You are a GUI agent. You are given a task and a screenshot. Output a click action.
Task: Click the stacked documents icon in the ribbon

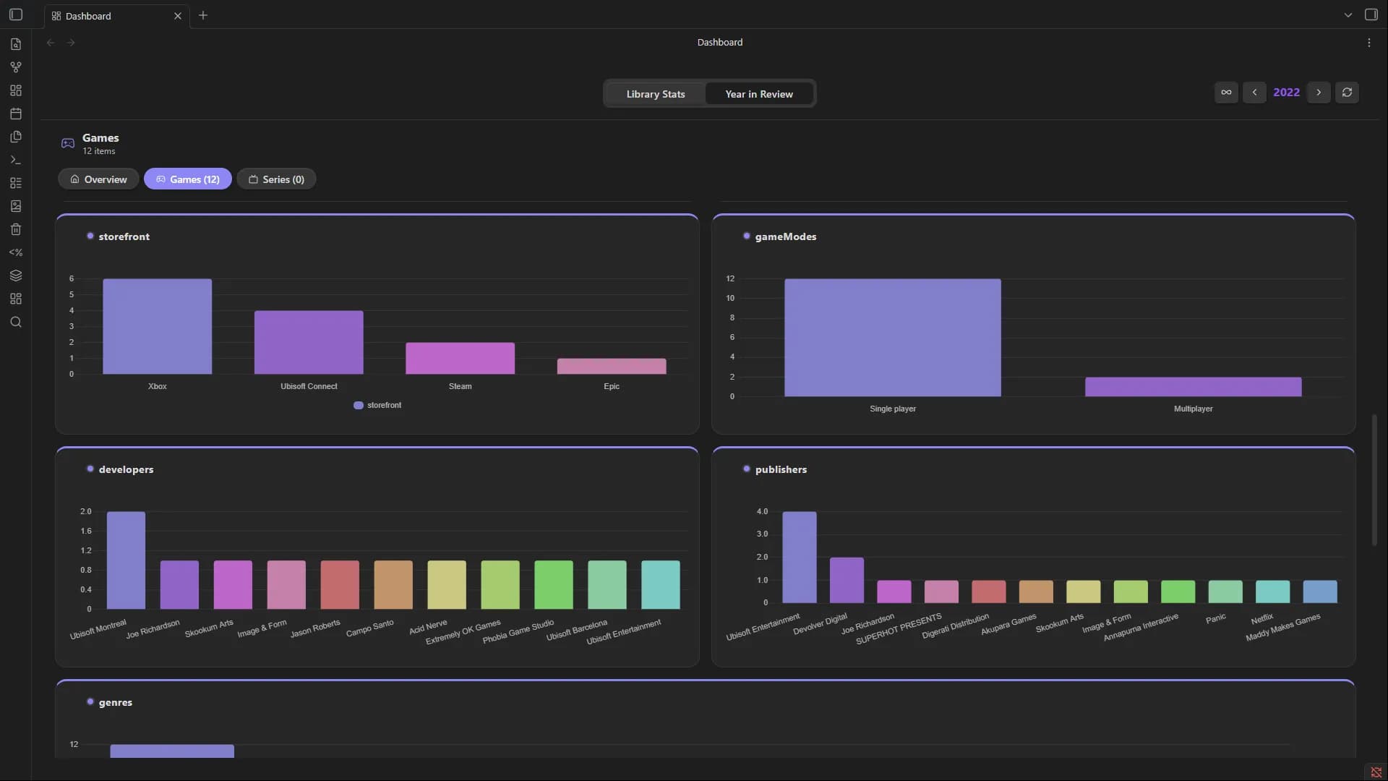point(16,137)
